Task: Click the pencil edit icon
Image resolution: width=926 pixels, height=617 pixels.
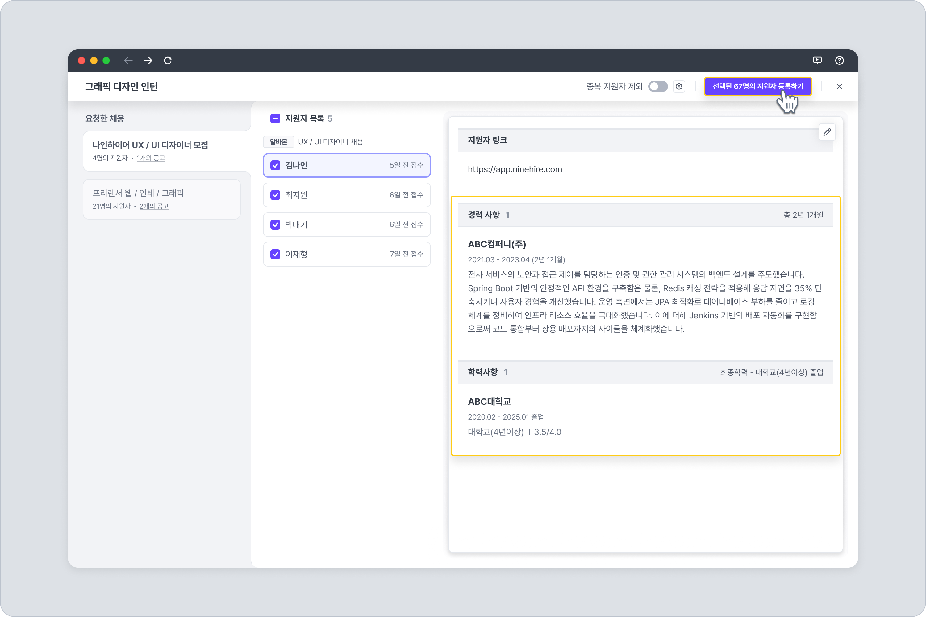Action: coord(827,132)
